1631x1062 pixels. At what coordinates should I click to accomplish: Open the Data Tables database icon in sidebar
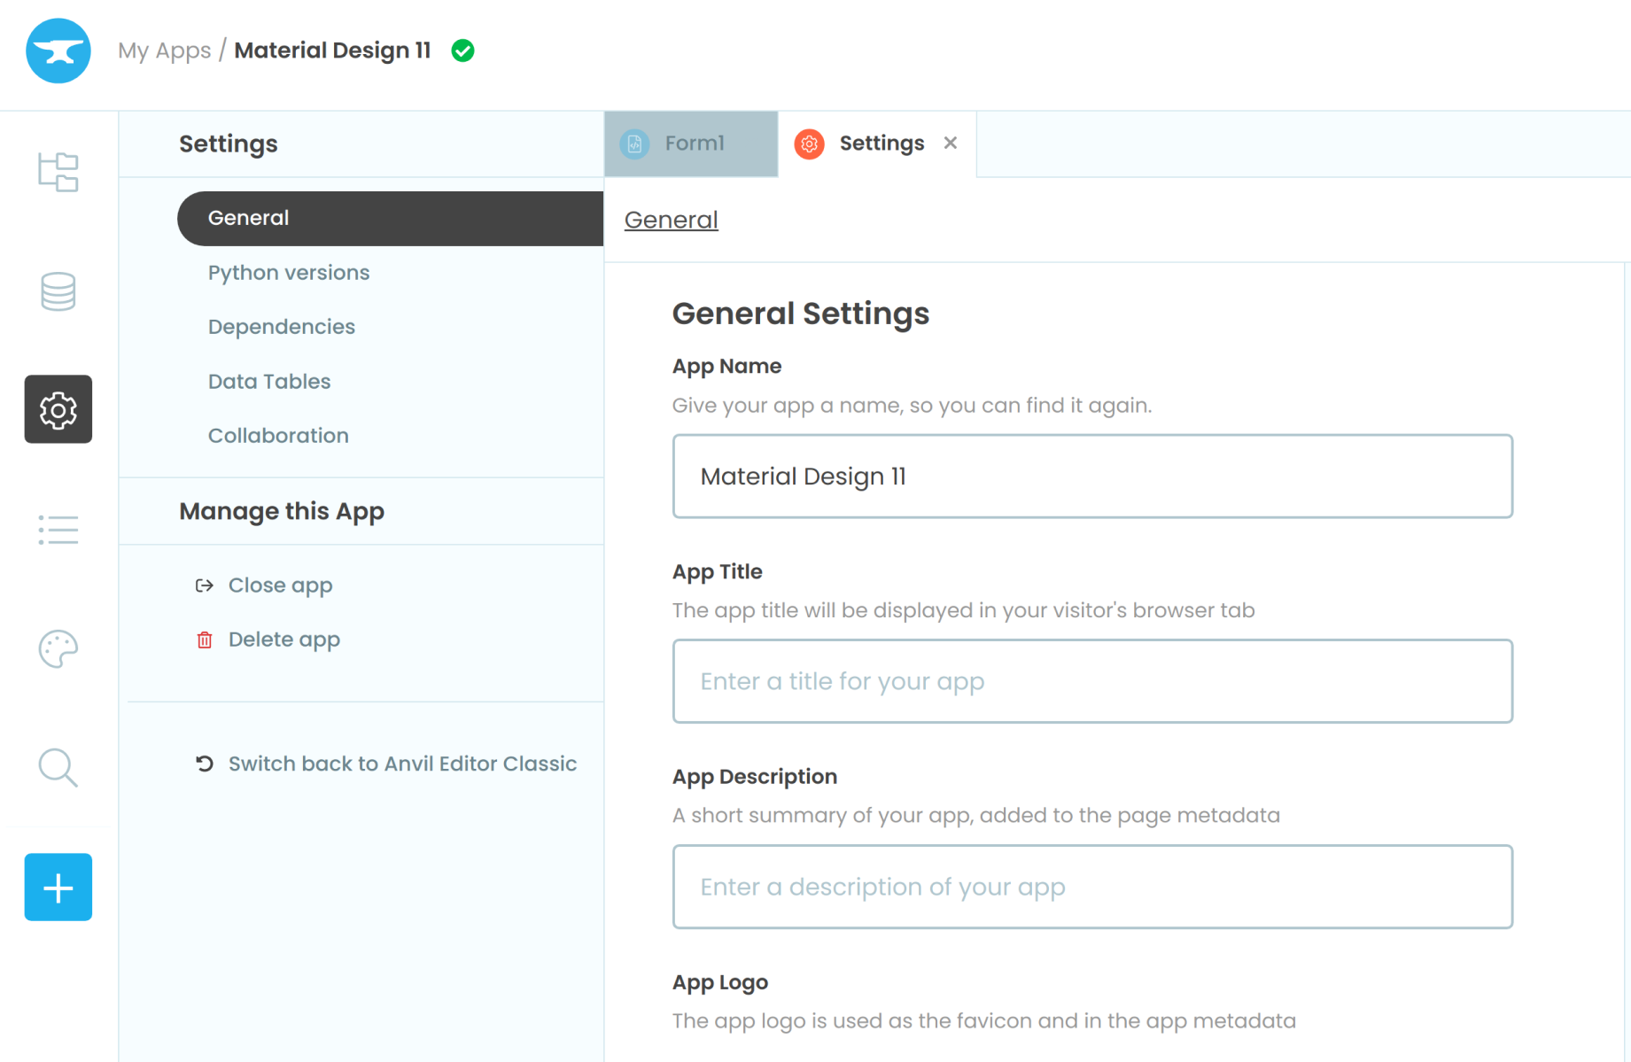[x=58, y=291]
